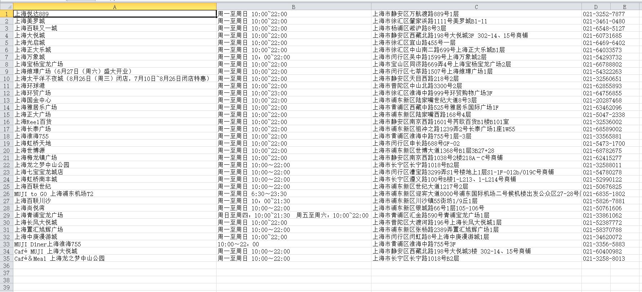The image size is (642, 292).
Task: Click hours cell 周日至周四：10:00~21:30
Action: point(294,215)
